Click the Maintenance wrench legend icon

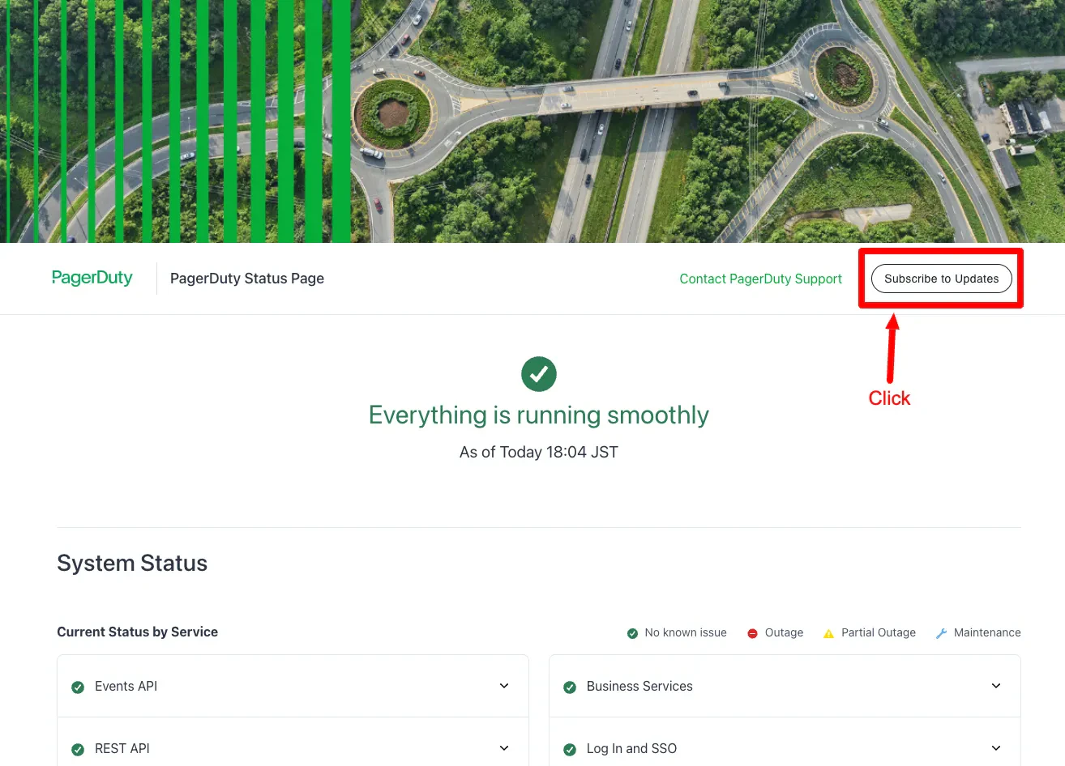pos(941,633)
